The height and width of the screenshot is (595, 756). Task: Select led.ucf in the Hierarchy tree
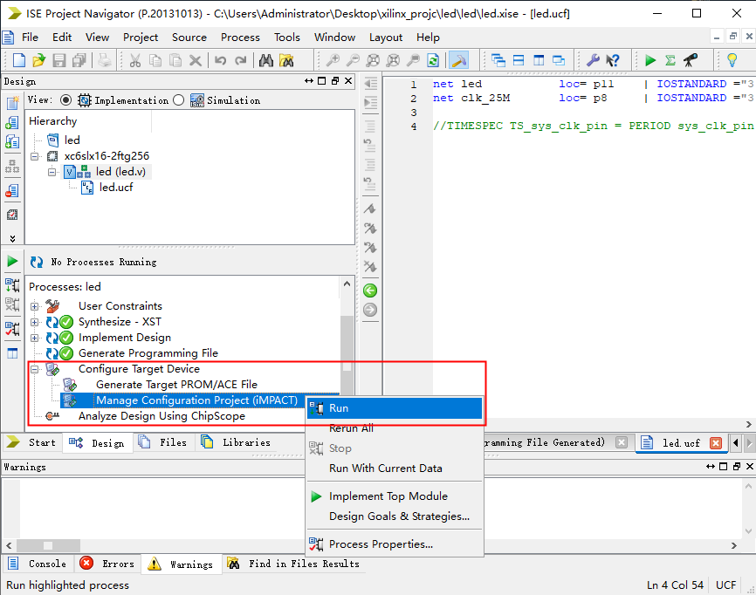coord(115,188)
